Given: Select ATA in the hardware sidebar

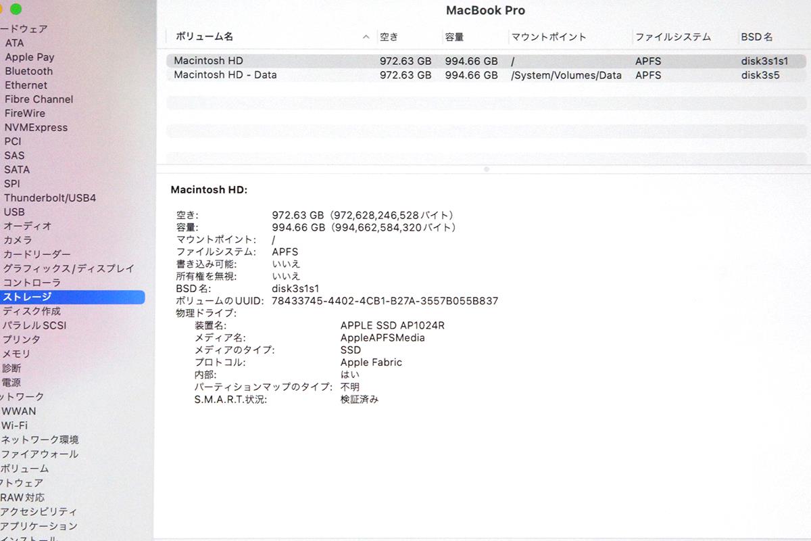Looking at the screenshot, I should pos(14,43).
